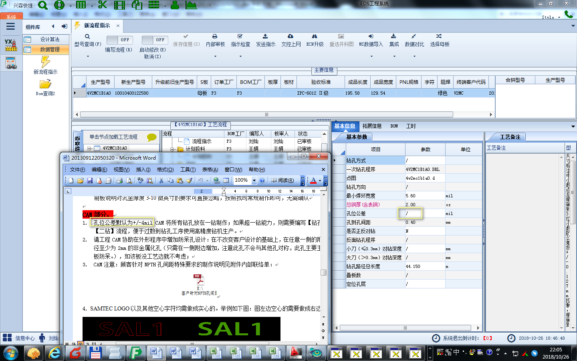577x361 pixels.
Task: Click the green magnifier search icon in top toolbar
Action: click(43, 5)
